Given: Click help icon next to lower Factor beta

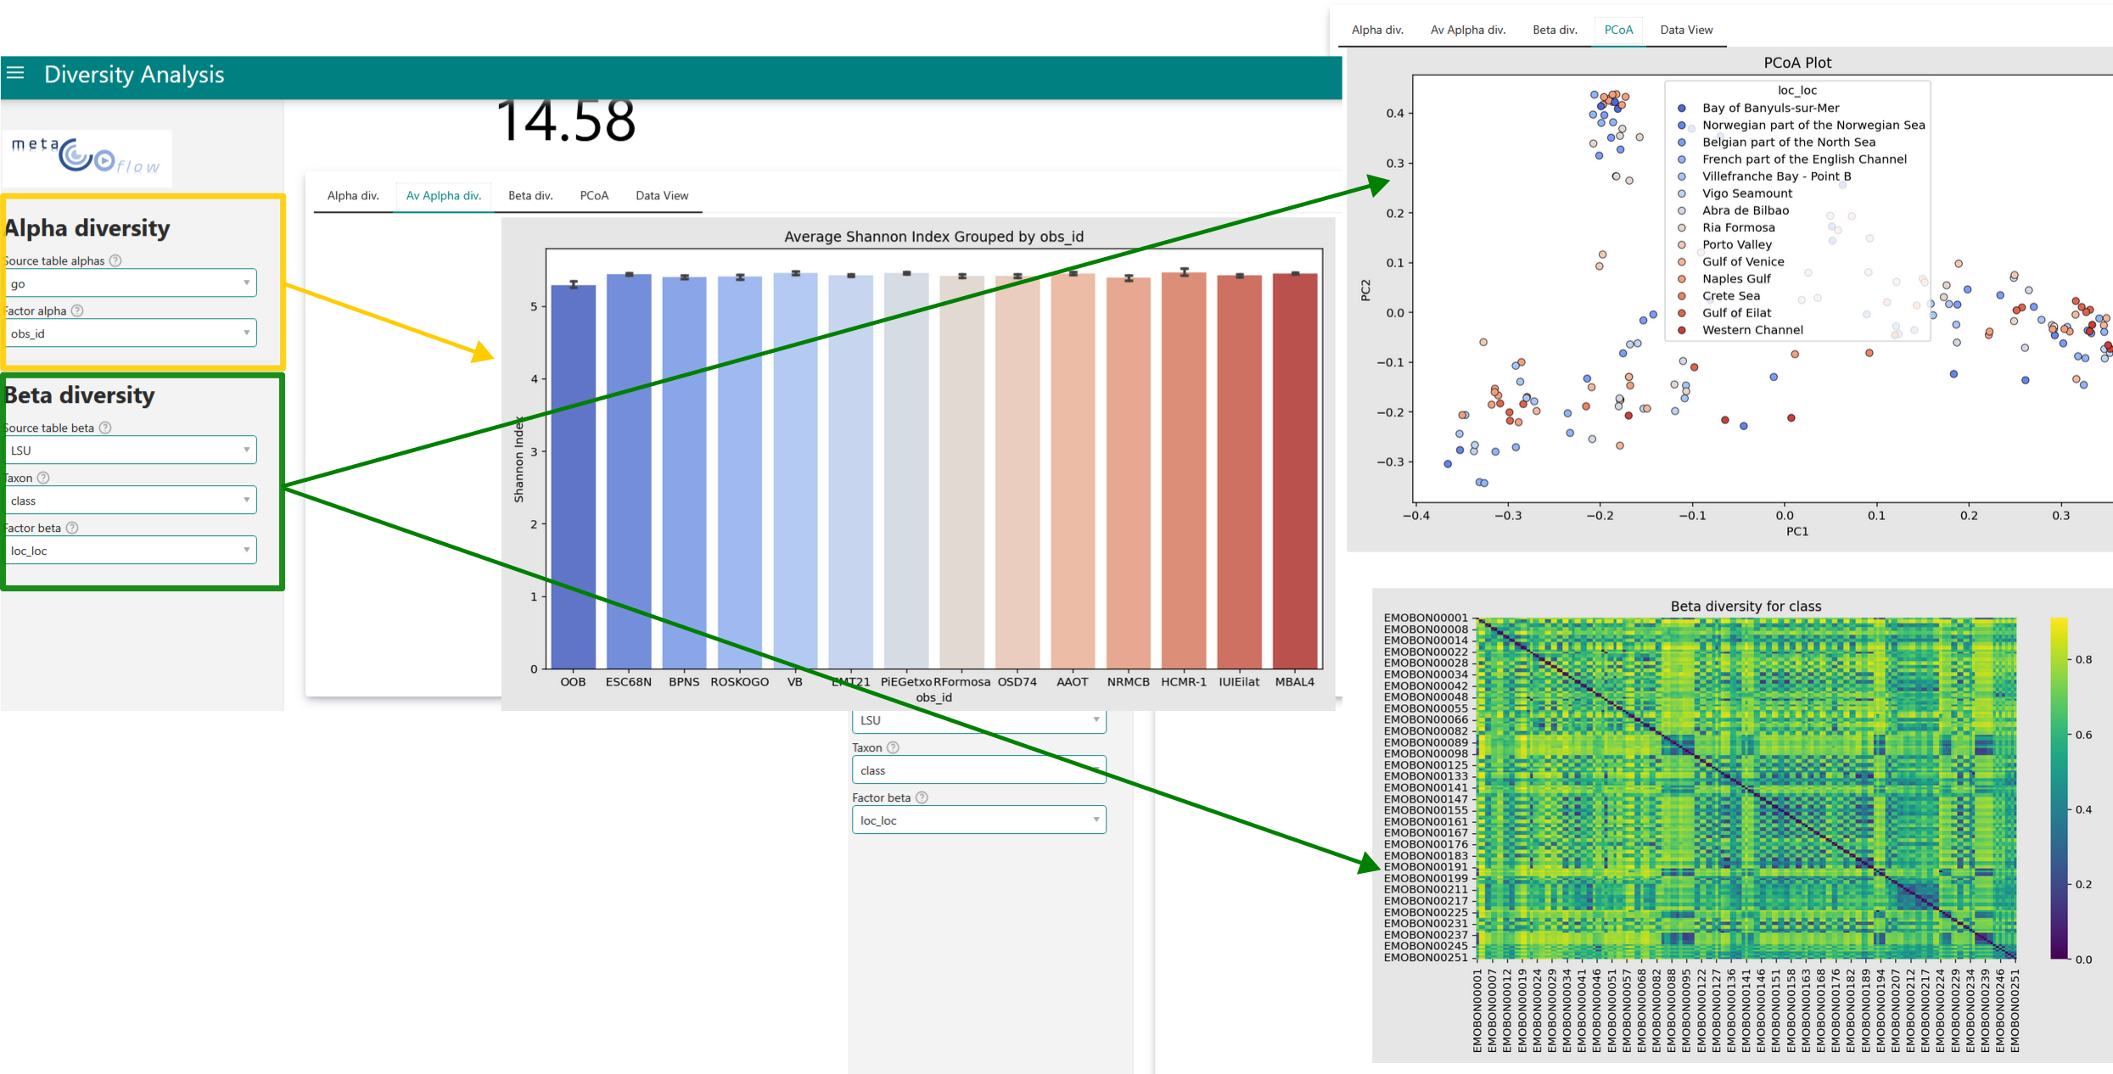Looking at the screenshot, I should [x=922, y=797].
